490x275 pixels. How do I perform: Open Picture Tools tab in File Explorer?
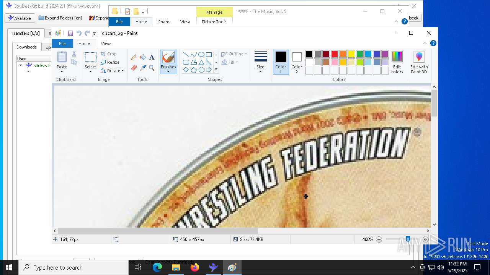[214, 22]
